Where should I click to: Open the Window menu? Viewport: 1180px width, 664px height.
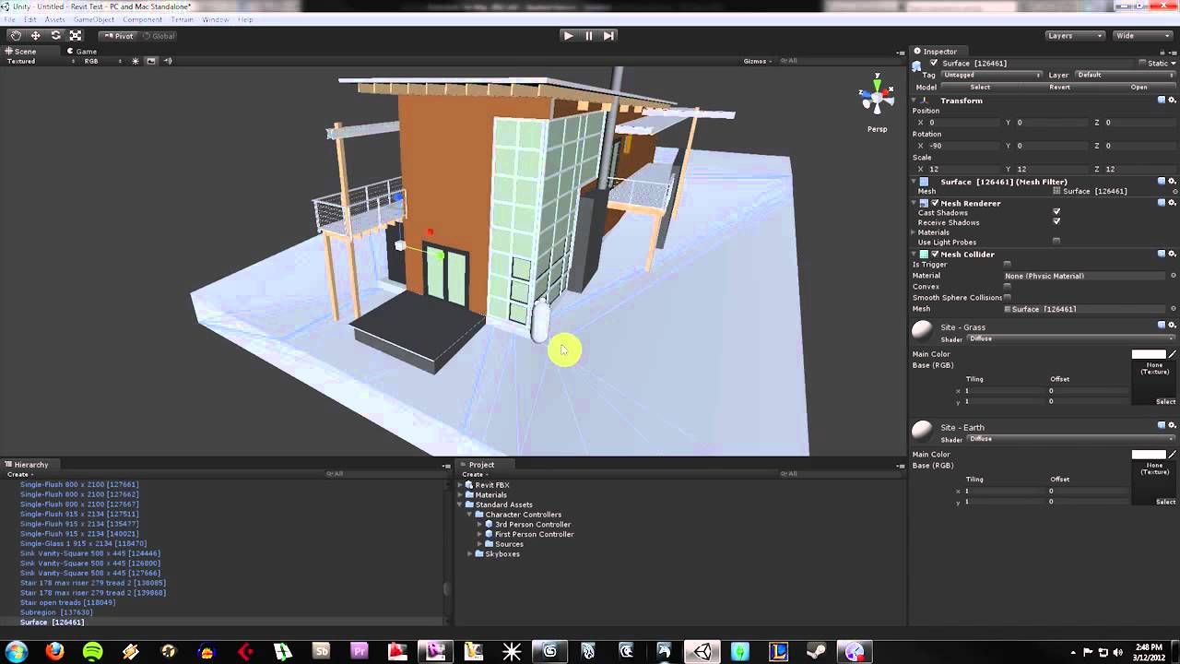(x=216, y=19)
